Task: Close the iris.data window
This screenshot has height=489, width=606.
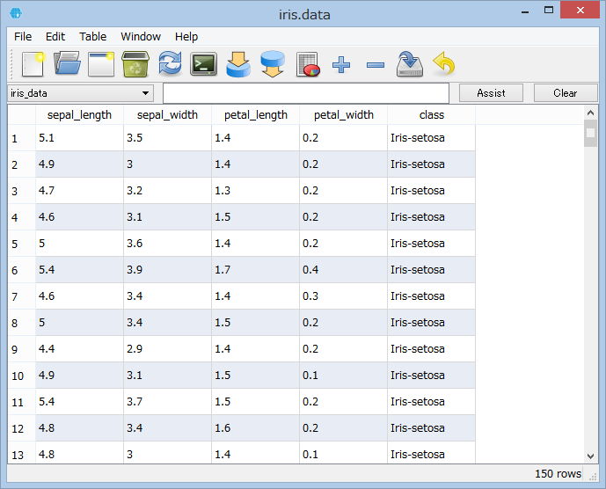Action: (580, 10)
